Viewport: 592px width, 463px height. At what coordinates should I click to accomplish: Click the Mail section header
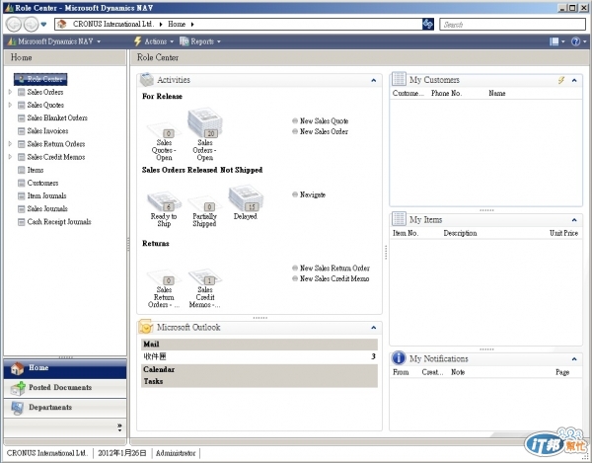click(259, 345)
